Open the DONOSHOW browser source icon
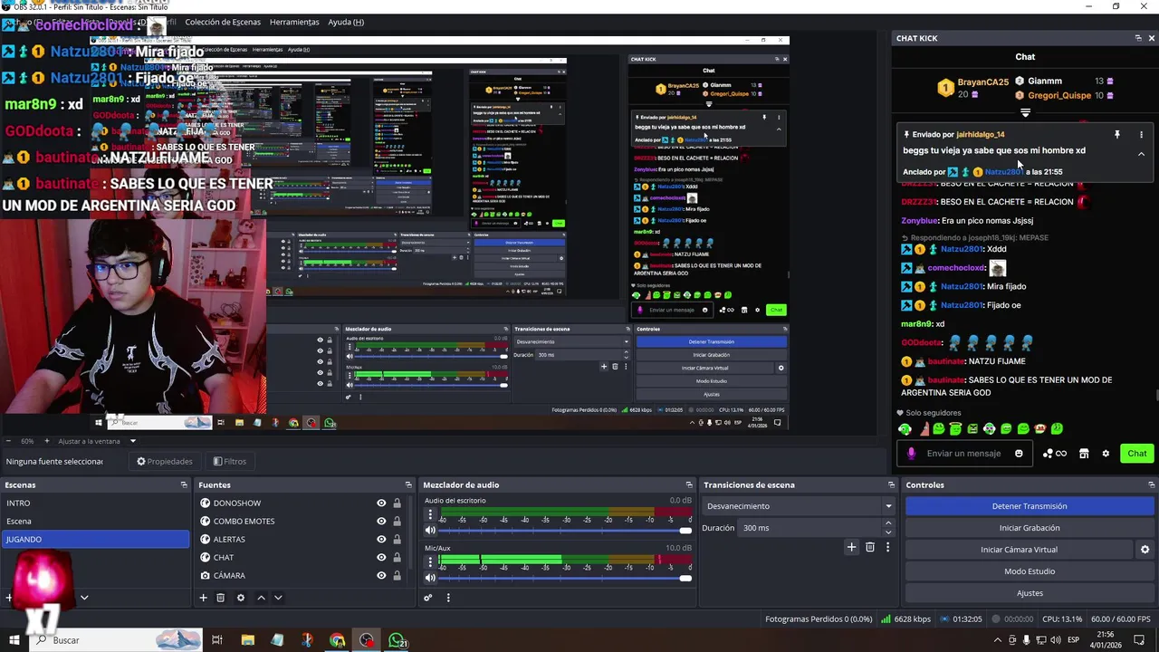Image resolution: width=1159 pixels, height=652 pixels. coord(206,503)
